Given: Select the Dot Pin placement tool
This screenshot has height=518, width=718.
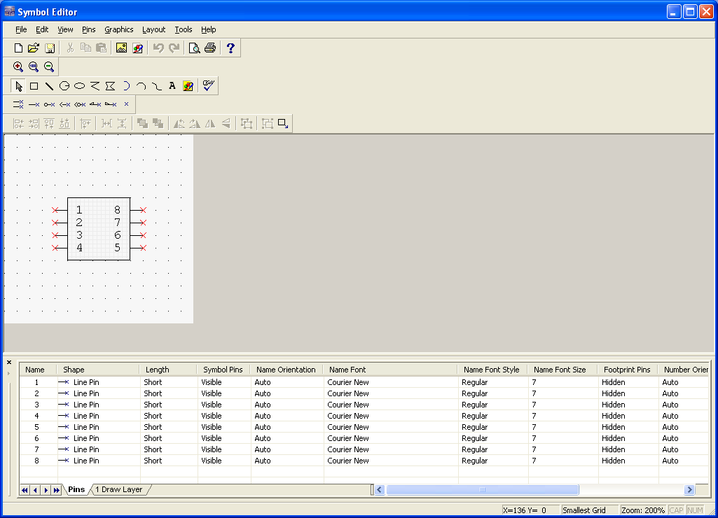Looking at the screenshot, I should (x=50, y=105).
